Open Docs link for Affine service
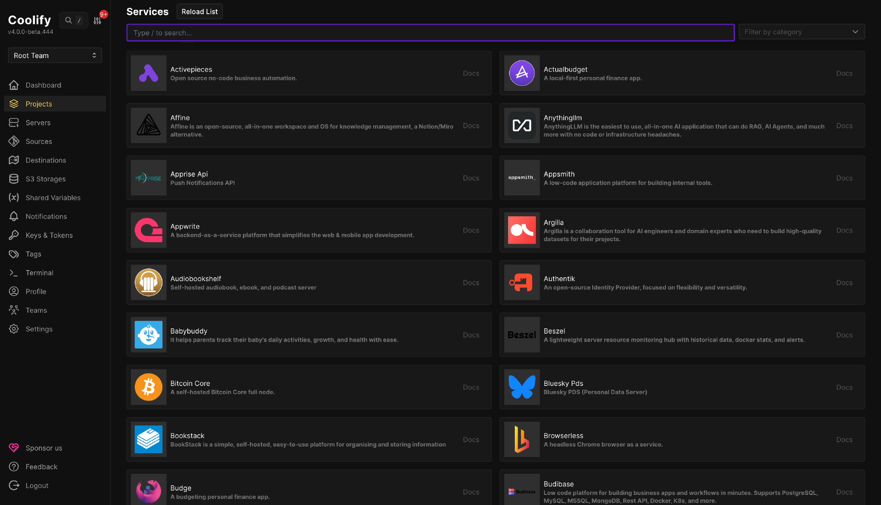Image resolution: width=881 pixels, height=505 pixels. [471, 126]
